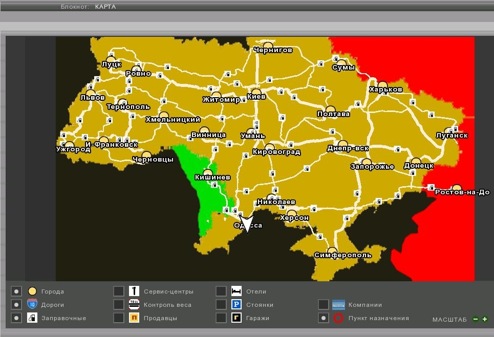Select the Харьков city marker
The height and width of the screenshot is (337, 494).
pos(382,85)
